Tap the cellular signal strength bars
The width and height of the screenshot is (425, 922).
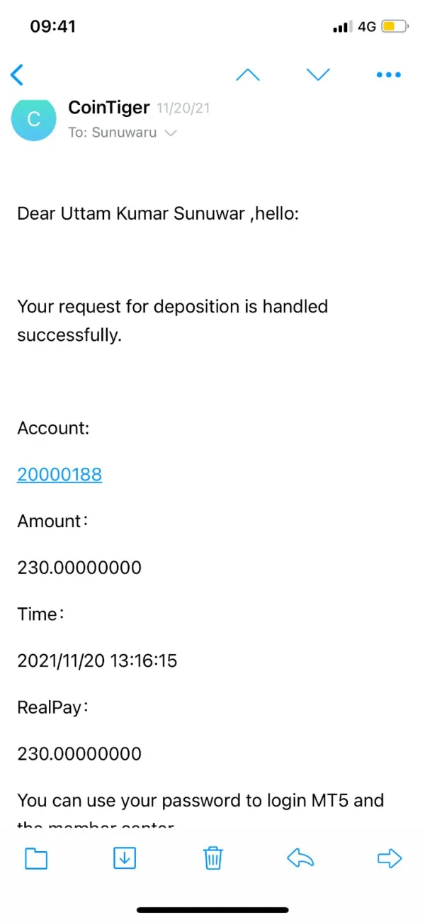click(x=342, y=27)
